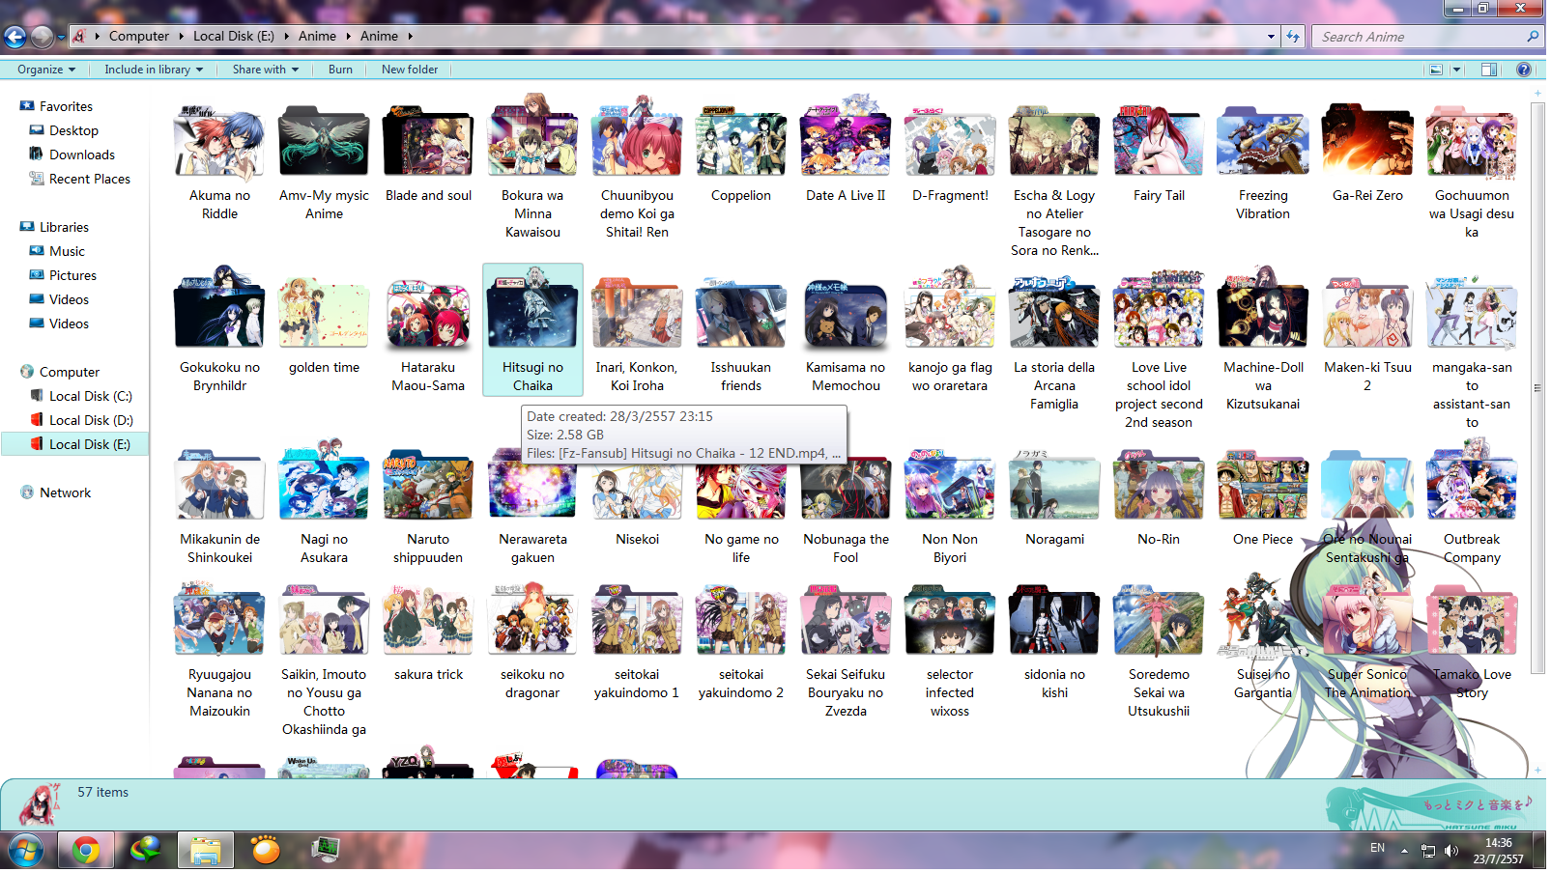This screenshot has height=872, width=1551.
Task: Click Local Disk (E:) in the breadcrumb
Action: click(x=234, y=37)
